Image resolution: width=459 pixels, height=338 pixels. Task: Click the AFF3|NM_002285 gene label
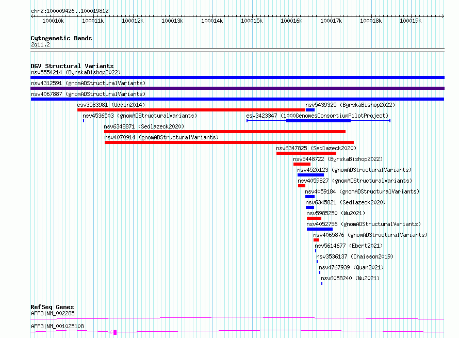pos(53,313)
